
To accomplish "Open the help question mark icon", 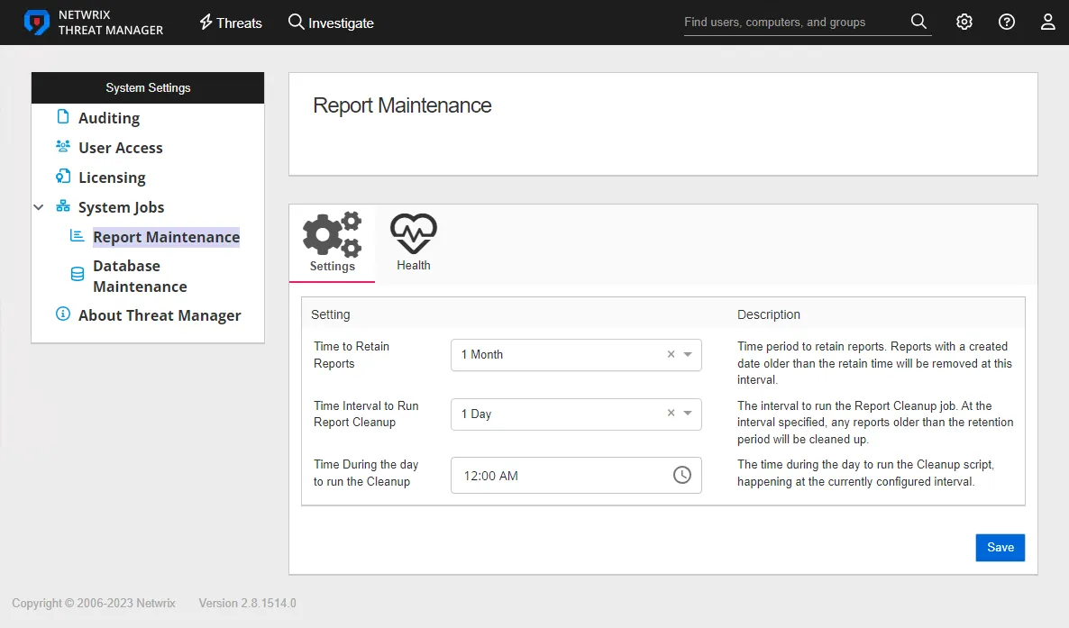I will [x=1006, y=22].
